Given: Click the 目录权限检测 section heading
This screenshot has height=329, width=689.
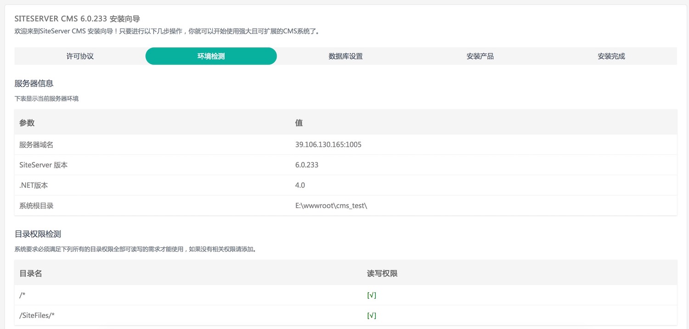Looking at the screenshot, I should click(38, 234).
